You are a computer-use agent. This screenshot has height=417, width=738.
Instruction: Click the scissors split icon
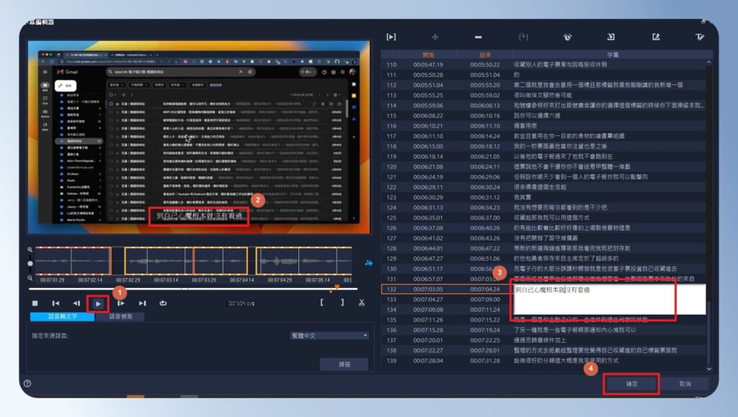click(362, 302)
